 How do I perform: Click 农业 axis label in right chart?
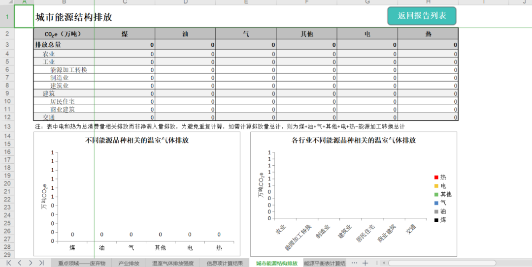pyautogui.click(x=281, y=230)
